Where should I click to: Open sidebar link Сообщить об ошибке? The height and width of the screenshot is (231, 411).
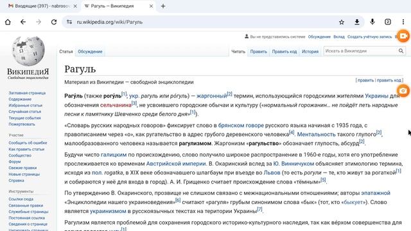(28, 142)
